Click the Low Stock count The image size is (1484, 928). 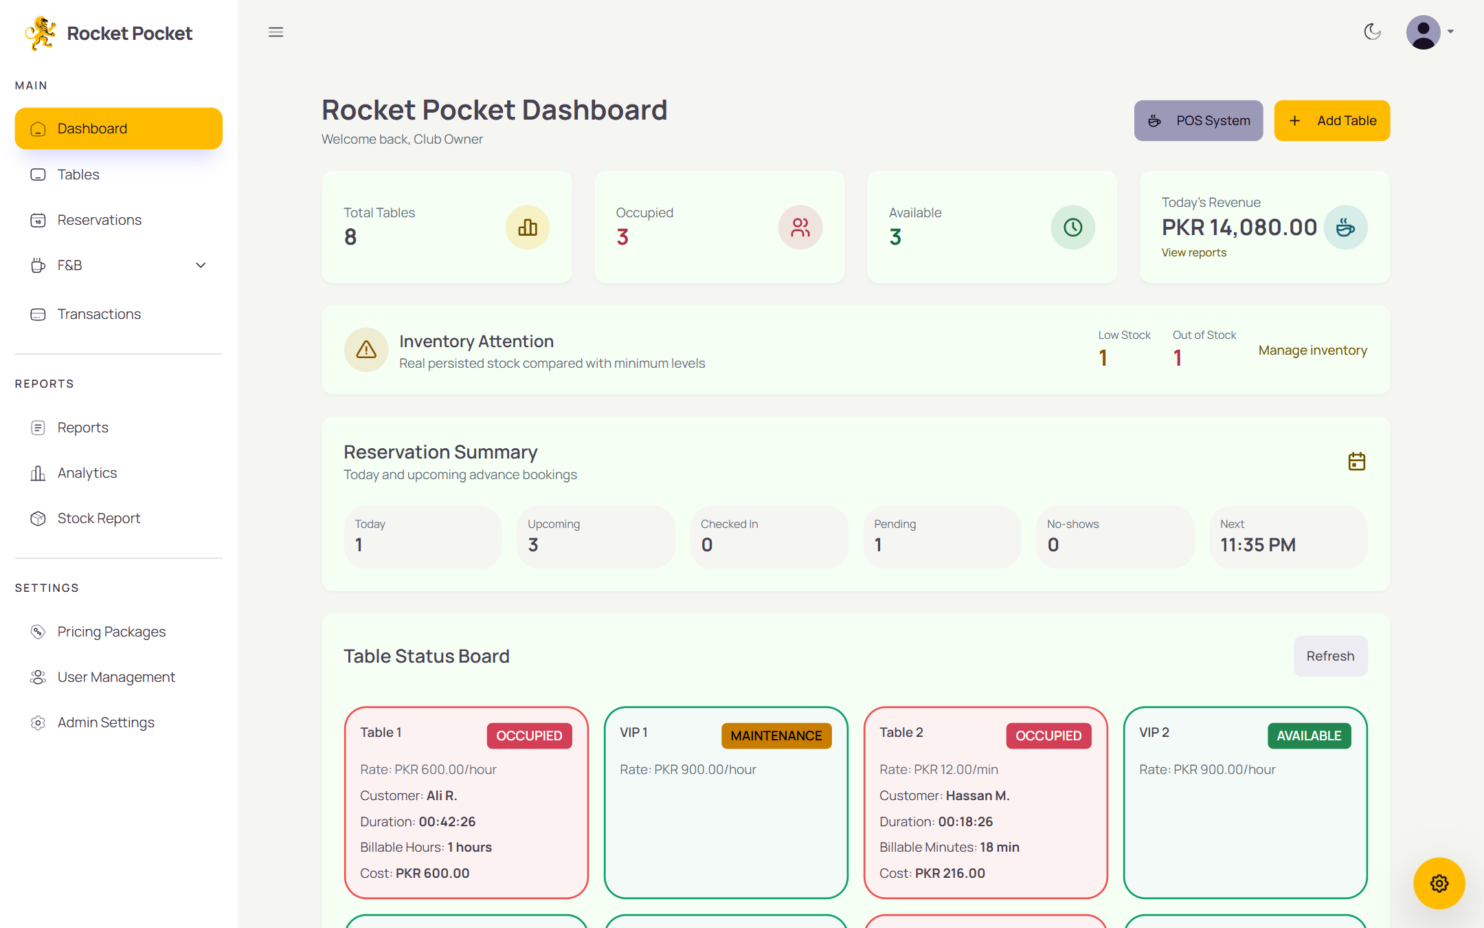1103,357
